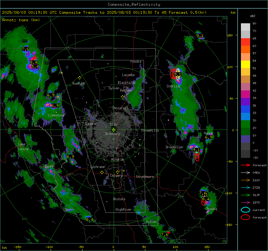Image resolution: width=268 pixels, height=251 pixels.
Task: Click the yellow diamond marker near RockyMH
Action: point(80,78)
